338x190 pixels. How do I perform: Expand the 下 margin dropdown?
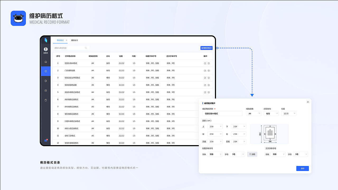pos(238,127)
